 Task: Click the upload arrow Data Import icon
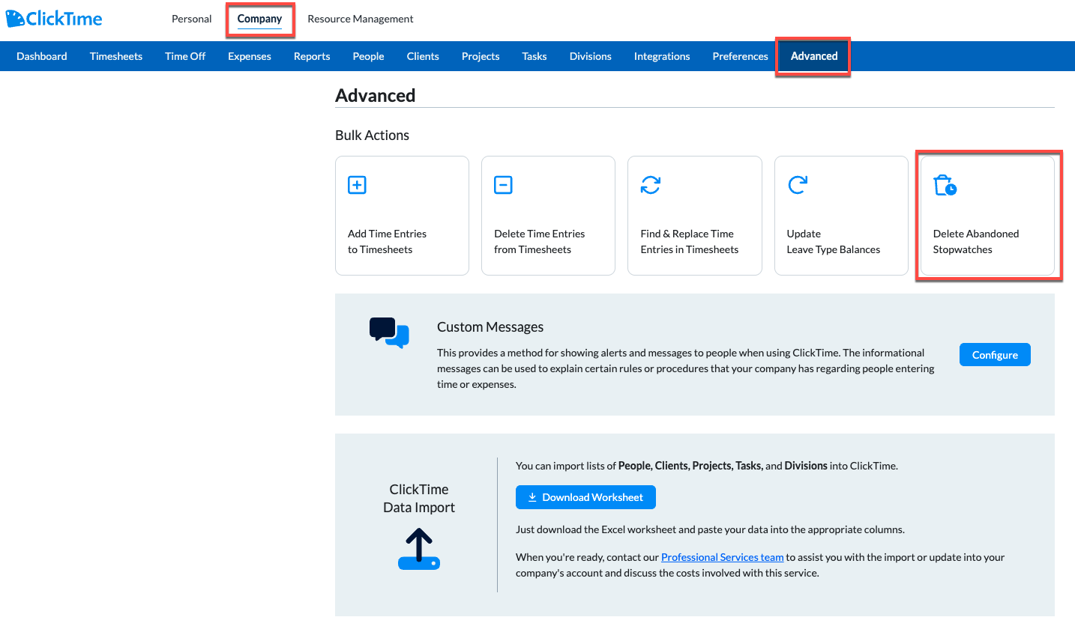coord(419,549)
